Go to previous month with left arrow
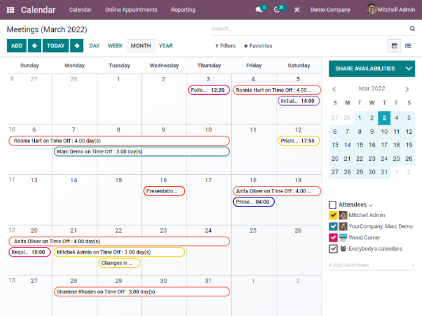 pos(34,46)
